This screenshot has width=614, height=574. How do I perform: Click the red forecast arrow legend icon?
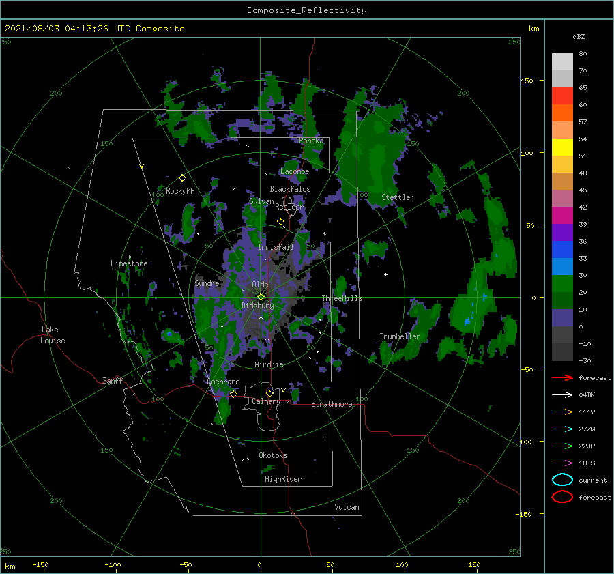pos(562,377)
